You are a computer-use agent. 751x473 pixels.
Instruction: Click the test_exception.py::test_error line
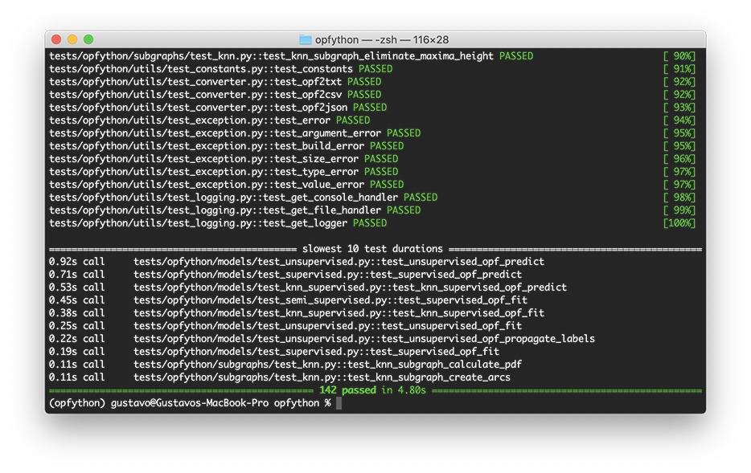[209, 120]
